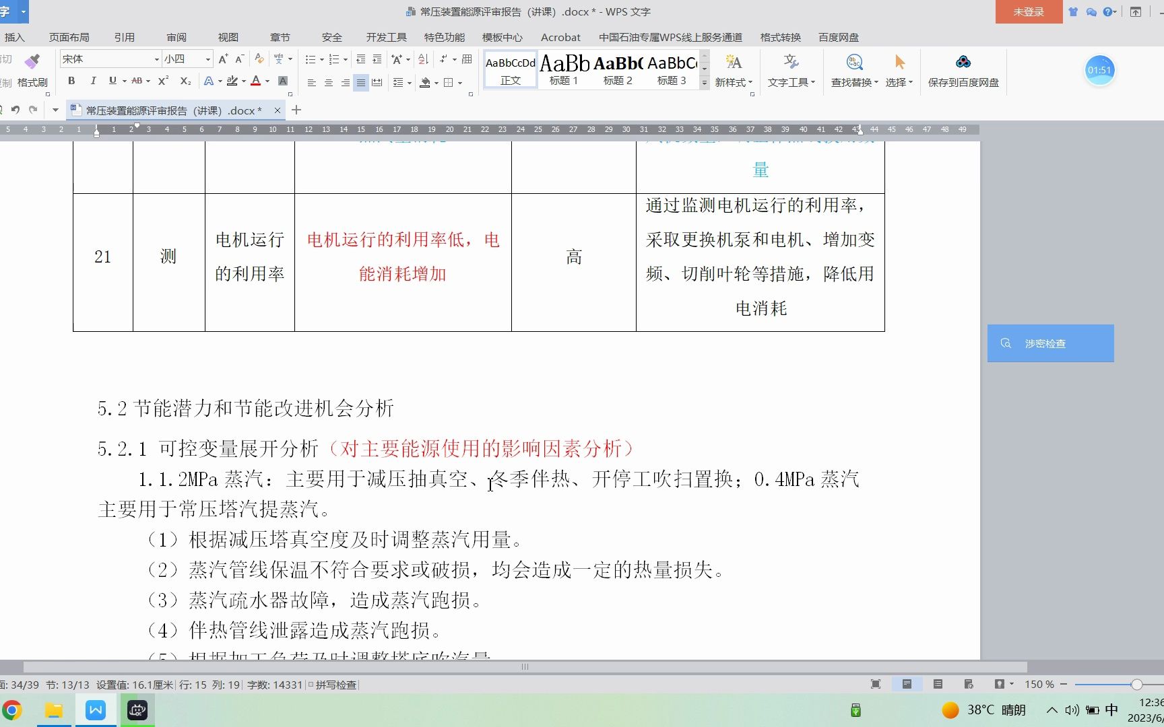Toggle page layout view in status bar
Viewport: 1164px width, 727px height.
(907, 684)
